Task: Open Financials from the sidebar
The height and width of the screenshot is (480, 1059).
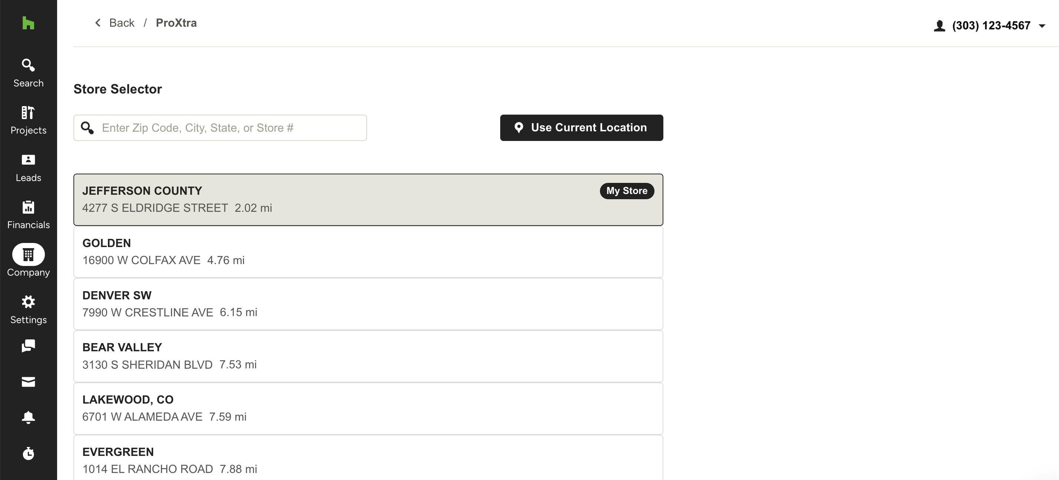Action: [x=28, y=215]
